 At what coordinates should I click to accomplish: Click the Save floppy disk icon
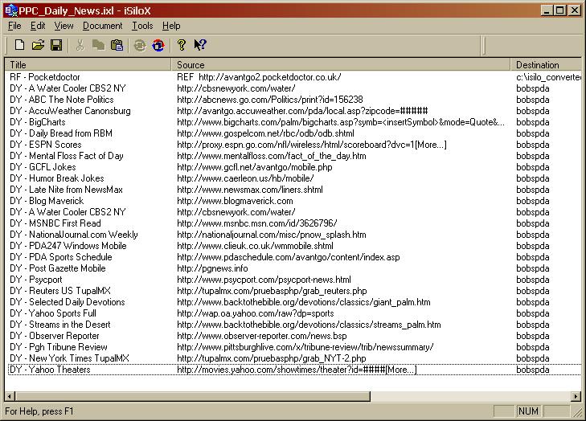[x=56, y=45]
